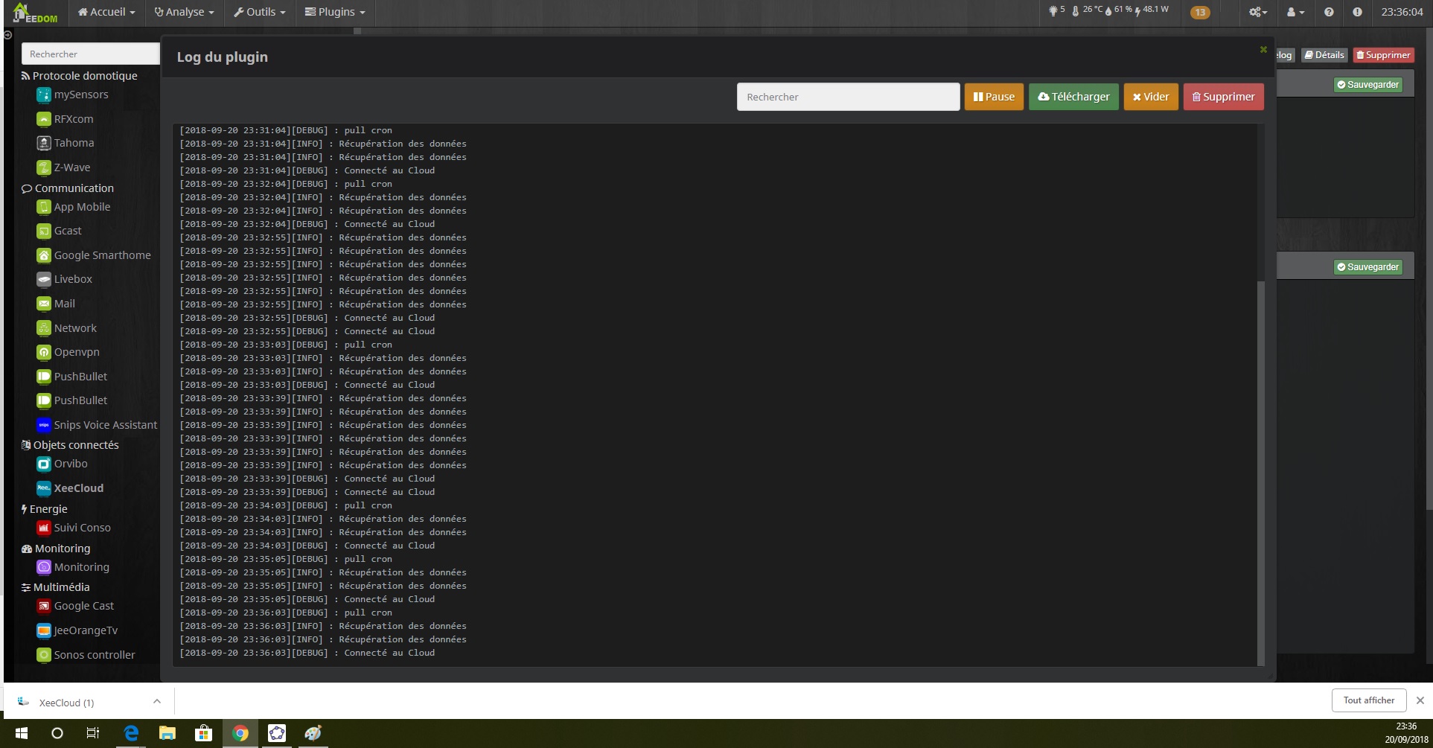Click the lower Sauvegarder button
Viewport: 1433px width, 748px height.
1367,267
